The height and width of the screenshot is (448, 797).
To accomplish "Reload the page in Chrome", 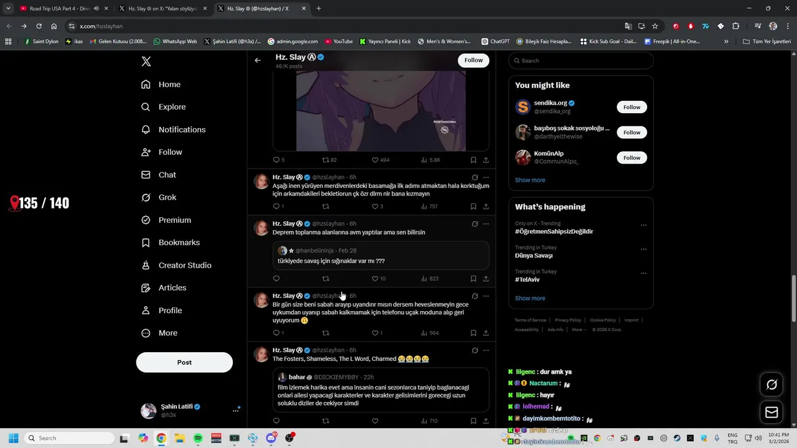I will coord(39,26).
